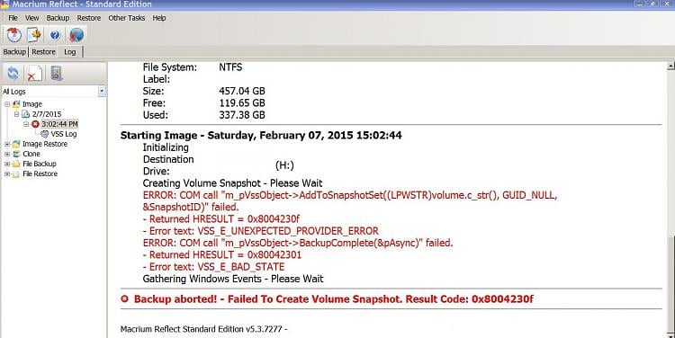Expand the Clone node
The image size is (675, 338).
[x=7, y=154]
